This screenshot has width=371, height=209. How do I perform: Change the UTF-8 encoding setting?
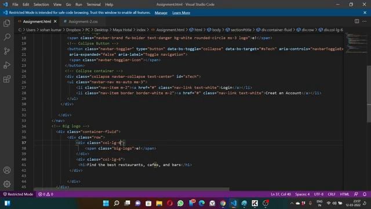(x=318, y=194)
